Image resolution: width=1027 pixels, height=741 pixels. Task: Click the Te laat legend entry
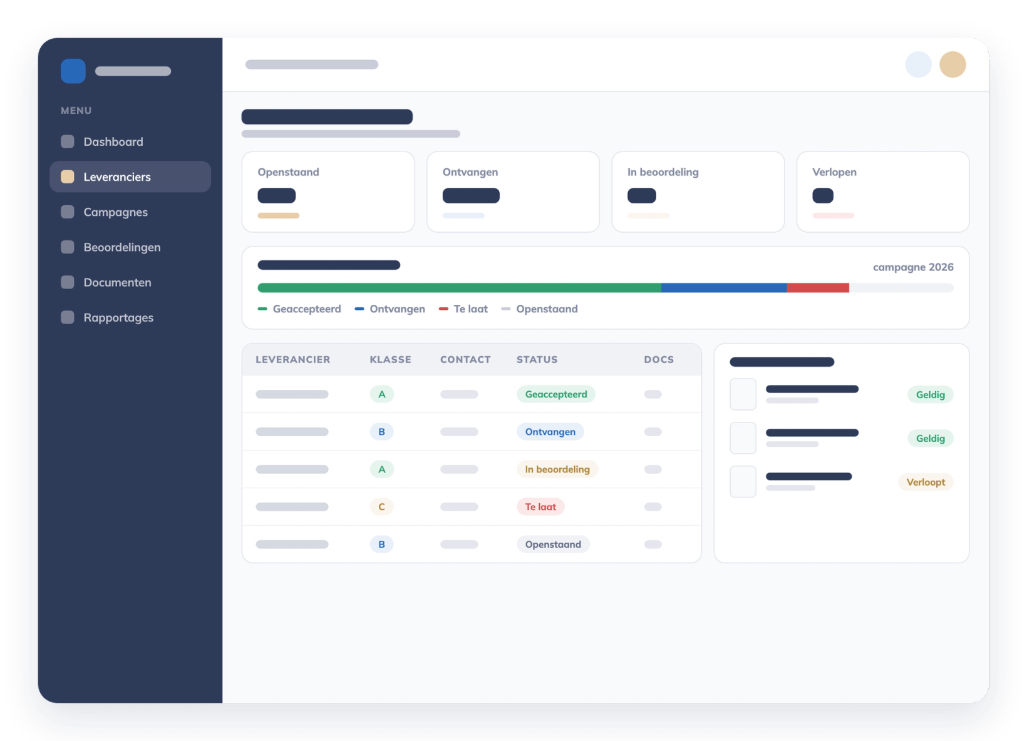(463, 309)
